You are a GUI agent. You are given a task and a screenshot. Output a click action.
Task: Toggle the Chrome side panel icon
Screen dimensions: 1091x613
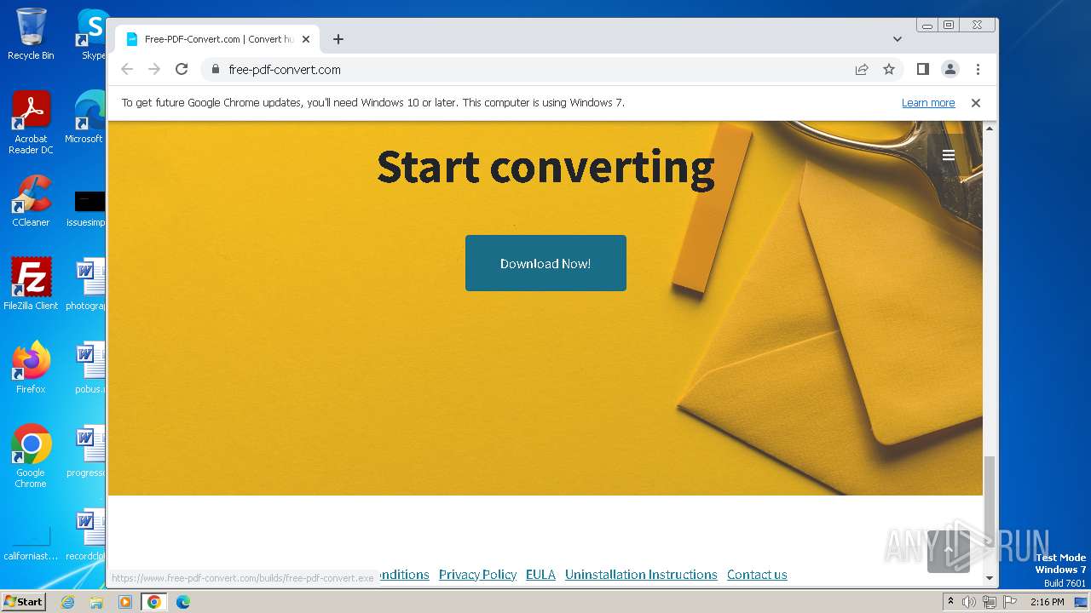pyautogui.click(x=922, y=69)
